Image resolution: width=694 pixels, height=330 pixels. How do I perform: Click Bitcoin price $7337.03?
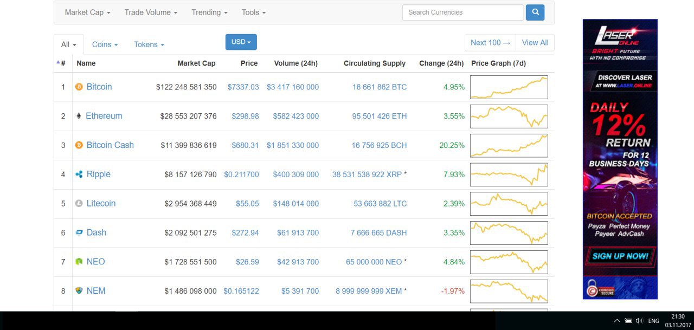pos(243,87)
